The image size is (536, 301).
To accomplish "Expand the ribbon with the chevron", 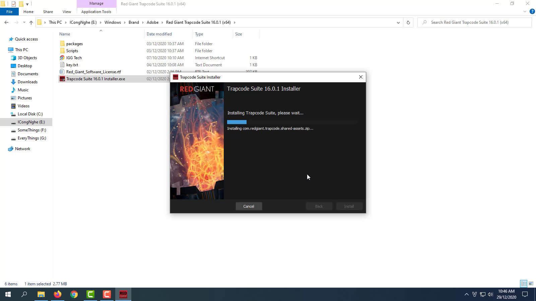I will click(x=525, y=11).
